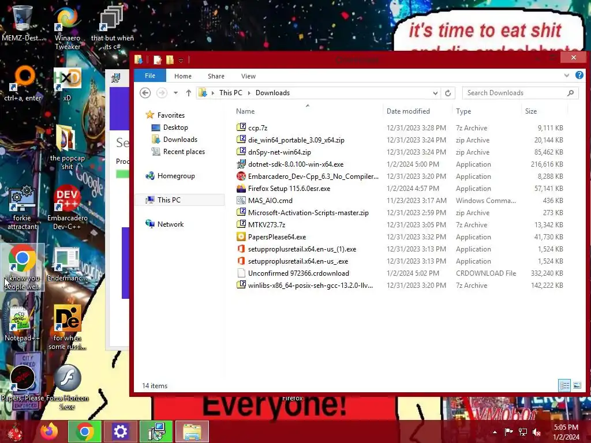
Task: Click search magnifier in Search Downloads
Action: 571,93
